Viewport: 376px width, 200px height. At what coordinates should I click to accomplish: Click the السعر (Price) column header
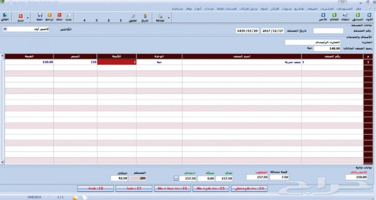pos(75,56)
